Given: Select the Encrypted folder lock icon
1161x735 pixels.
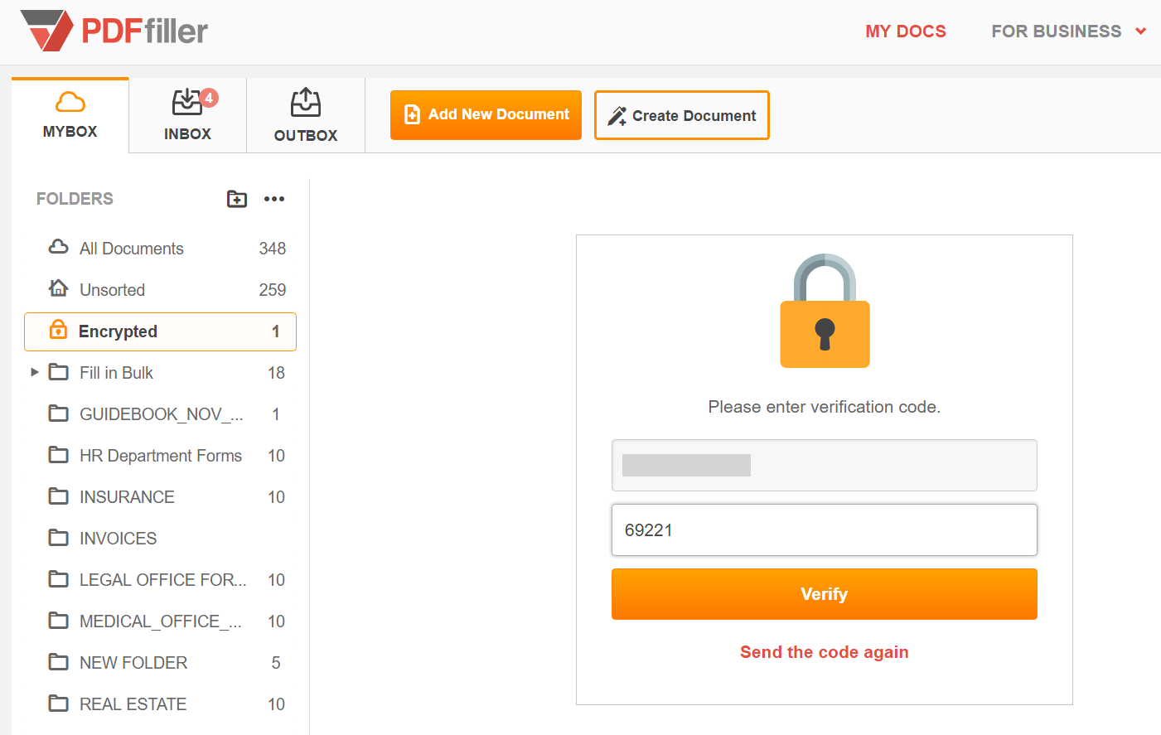Looking at the screenshot, I should tap(58, 329).
